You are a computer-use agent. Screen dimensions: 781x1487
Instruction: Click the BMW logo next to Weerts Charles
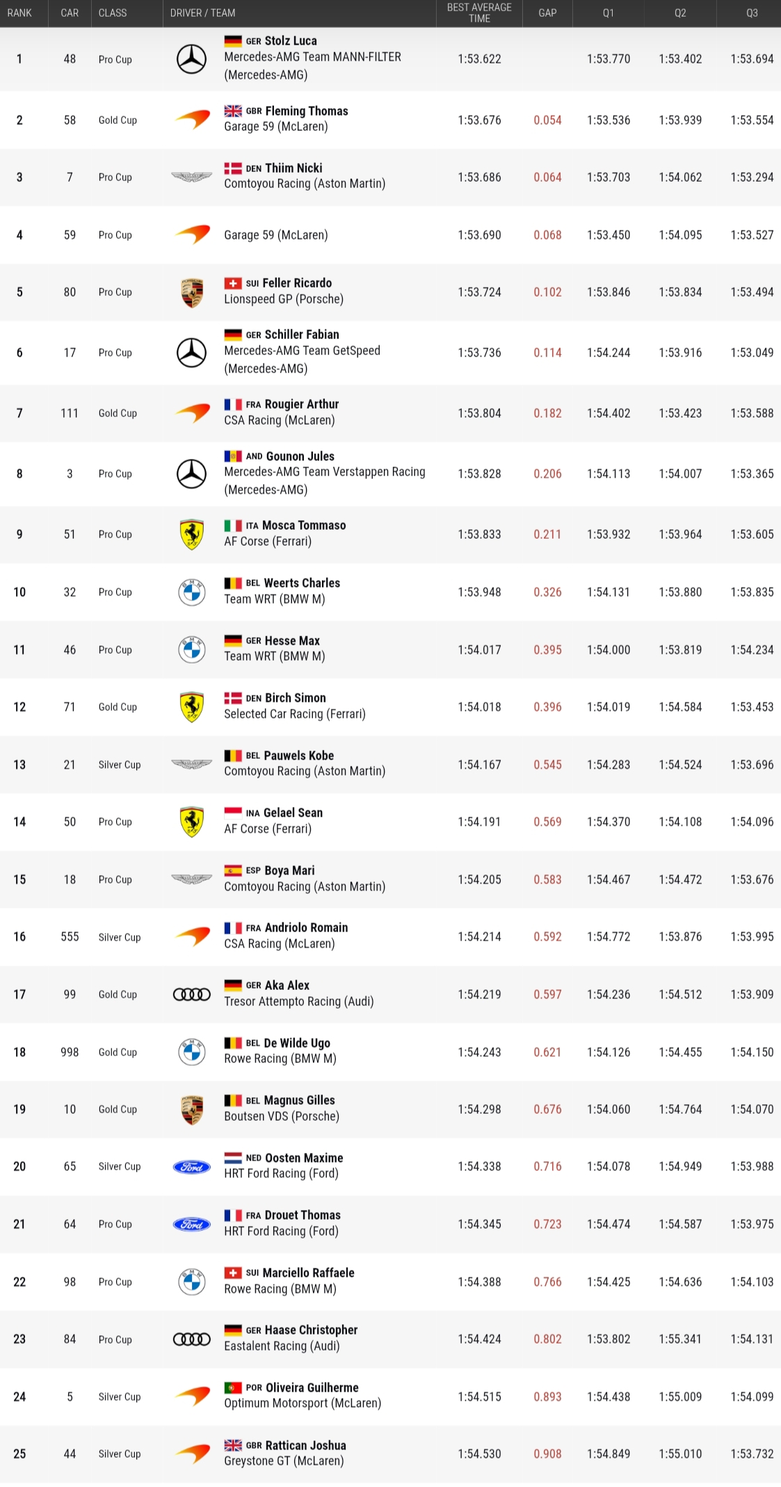(192, 592)
